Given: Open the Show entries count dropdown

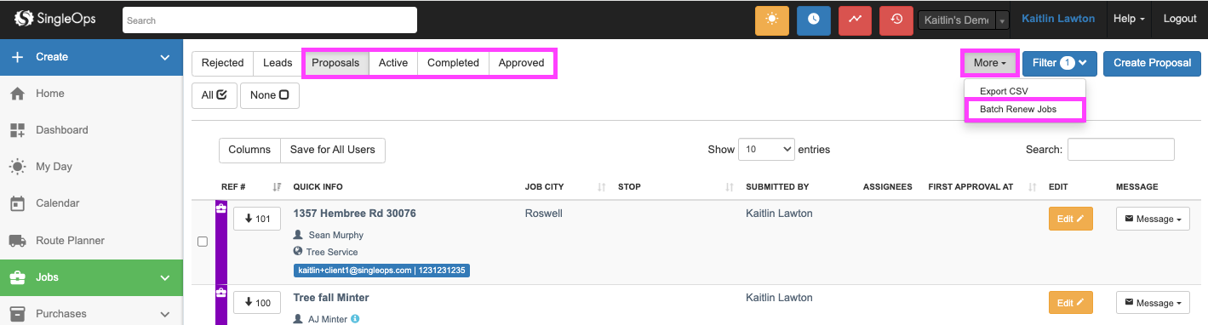Looking at the screenshot, I should point(766,149).
